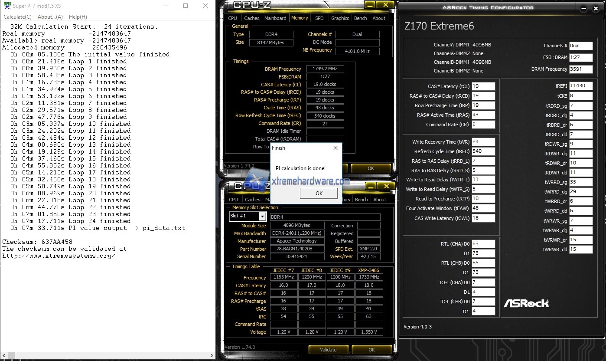
Task: Click the Refresh Cycle Time (tRFC) field
Action: pos(483,151)
